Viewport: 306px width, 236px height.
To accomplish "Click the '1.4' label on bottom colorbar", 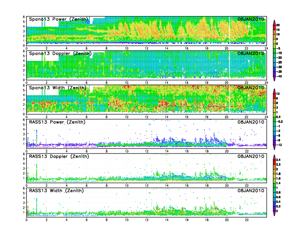I will click(x=278, y=183).
